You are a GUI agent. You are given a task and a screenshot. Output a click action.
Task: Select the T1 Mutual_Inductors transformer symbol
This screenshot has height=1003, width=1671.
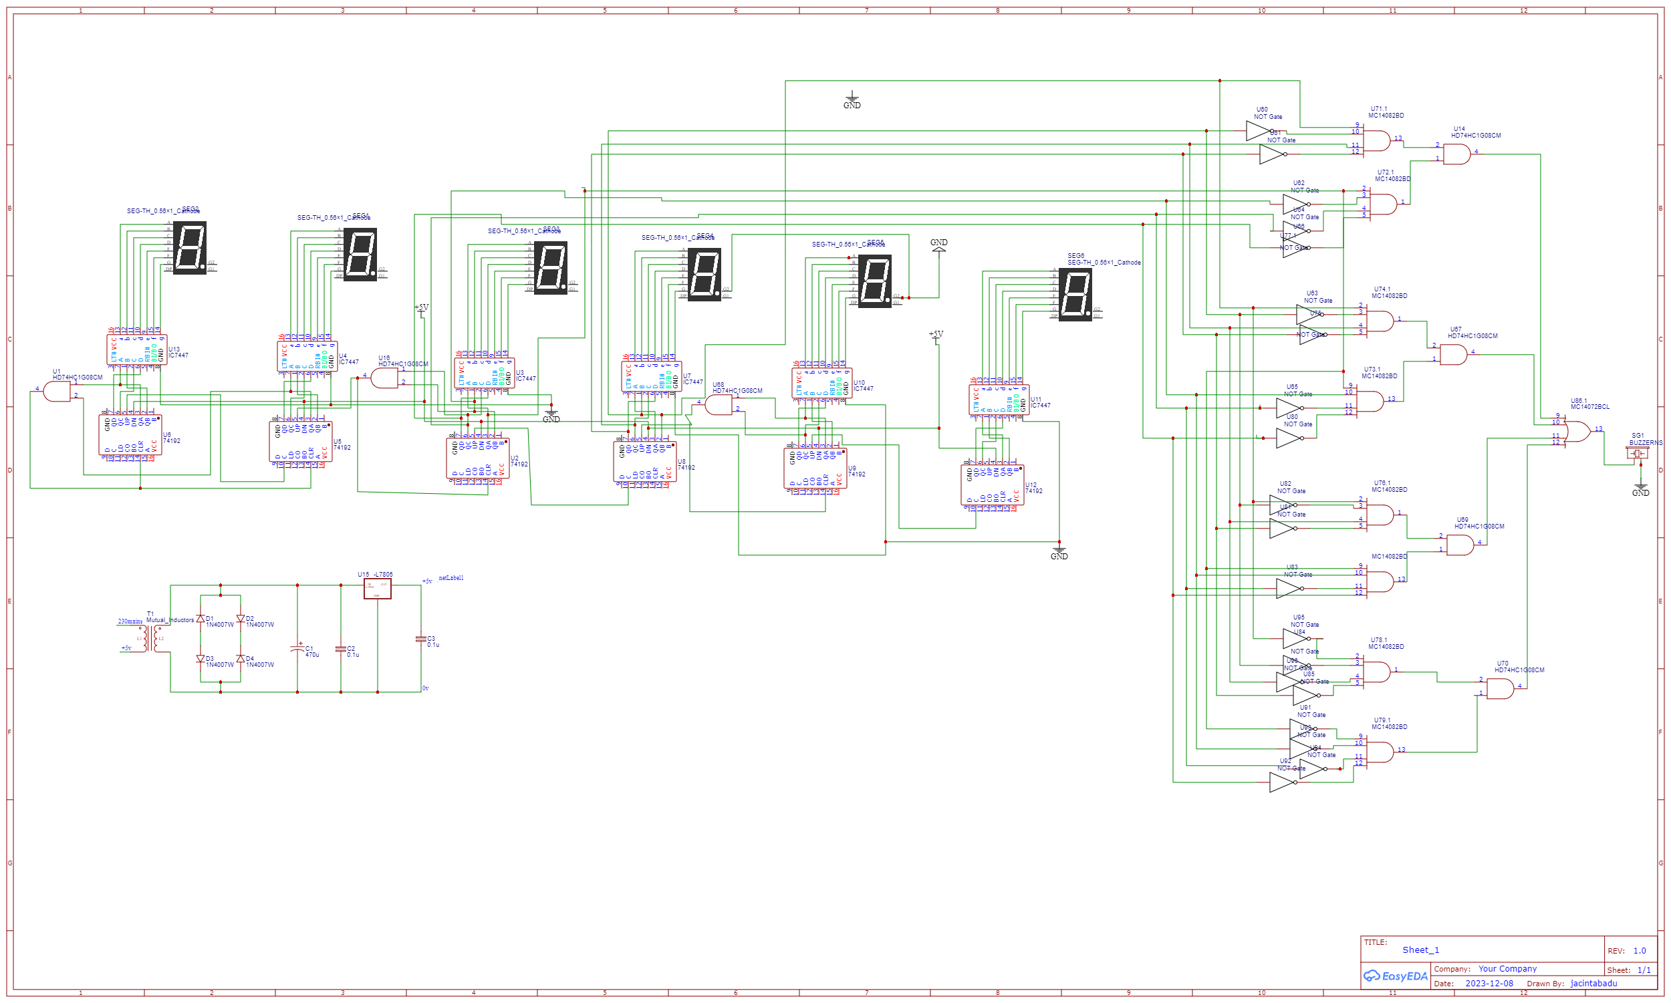tap(152, 638)
